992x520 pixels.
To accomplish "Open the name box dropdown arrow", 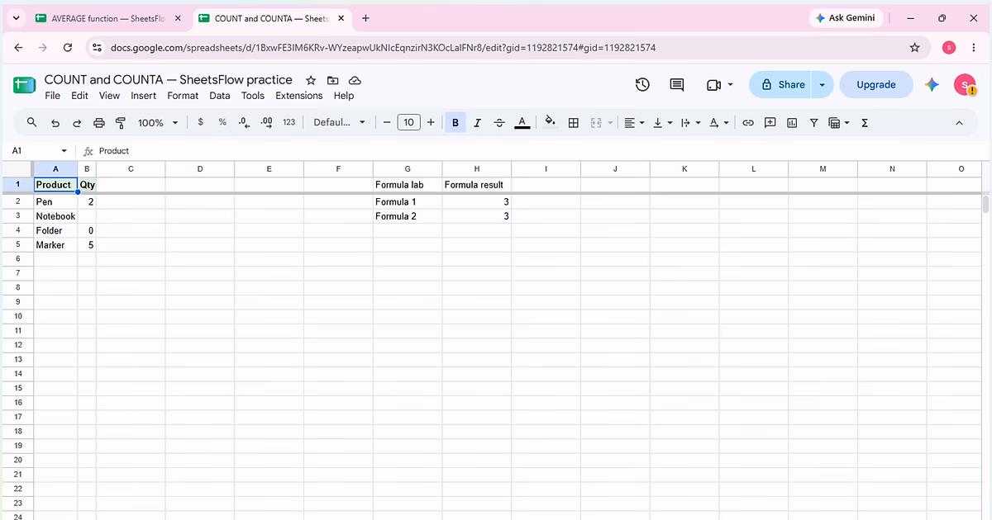I will (64, 151).
